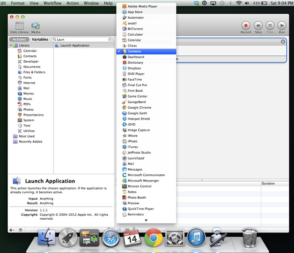The width and height of the screenshot is (294, 253).
Task: Switch to the Variables tab
Action: point(40,39)
